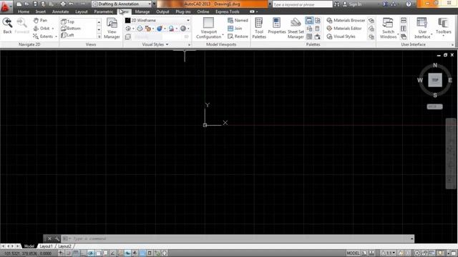The width and height of the screenshot is (458, 257).
Task: Click the Help question mark icon
Action: (409, 4)
